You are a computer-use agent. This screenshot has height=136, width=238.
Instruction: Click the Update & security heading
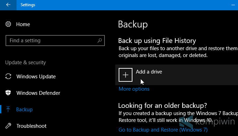tap(26, 63)
